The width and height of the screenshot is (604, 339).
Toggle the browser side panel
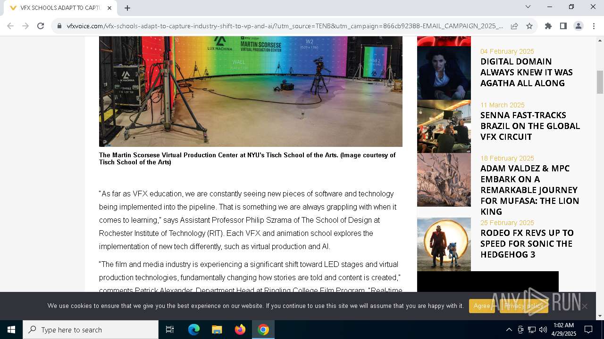click(x=563, y=26)
